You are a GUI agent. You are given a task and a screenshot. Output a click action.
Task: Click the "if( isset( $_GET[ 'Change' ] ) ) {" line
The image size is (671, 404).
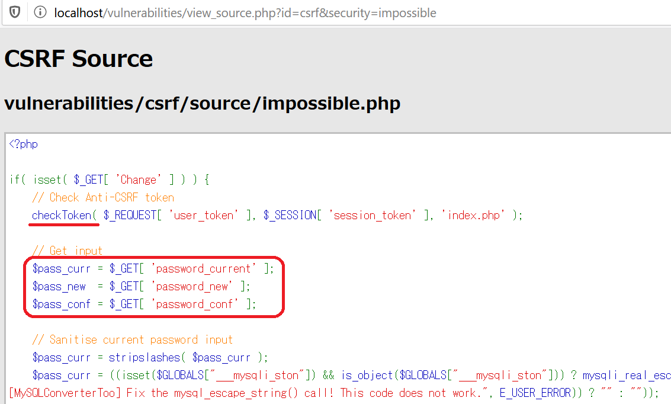point(109,179)
